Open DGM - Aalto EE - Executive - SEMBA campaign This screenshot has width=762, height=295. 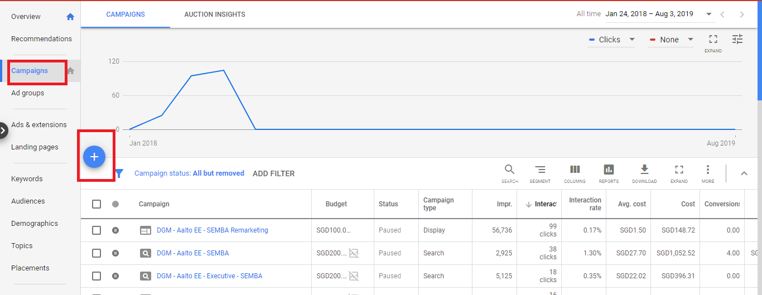click(210, 276)
